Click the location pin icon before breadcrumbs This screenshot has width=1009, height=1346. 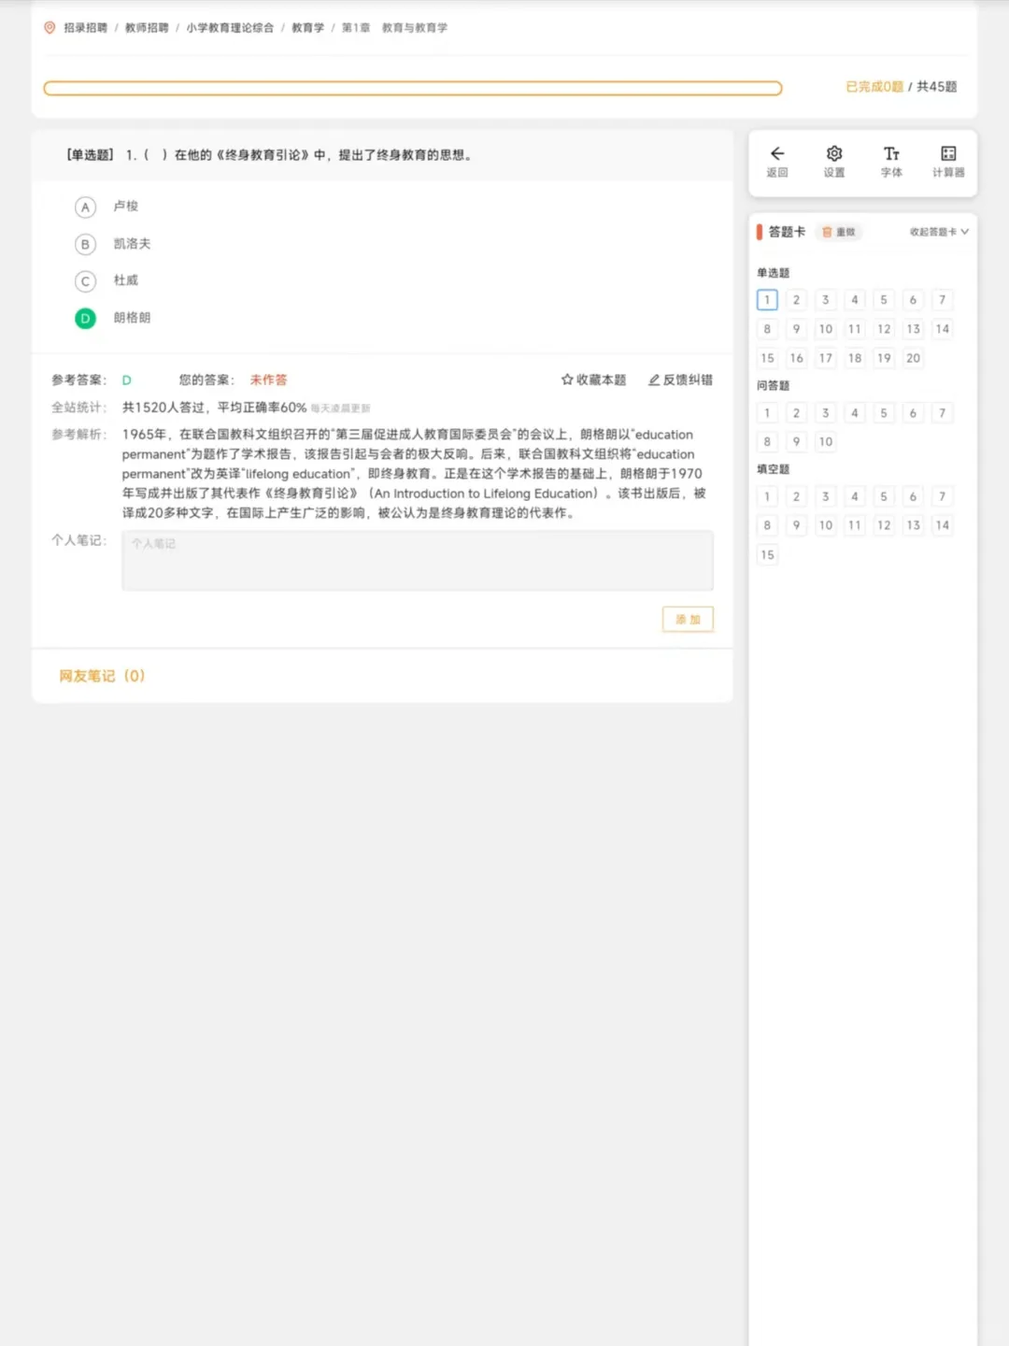tap(48, 27)
